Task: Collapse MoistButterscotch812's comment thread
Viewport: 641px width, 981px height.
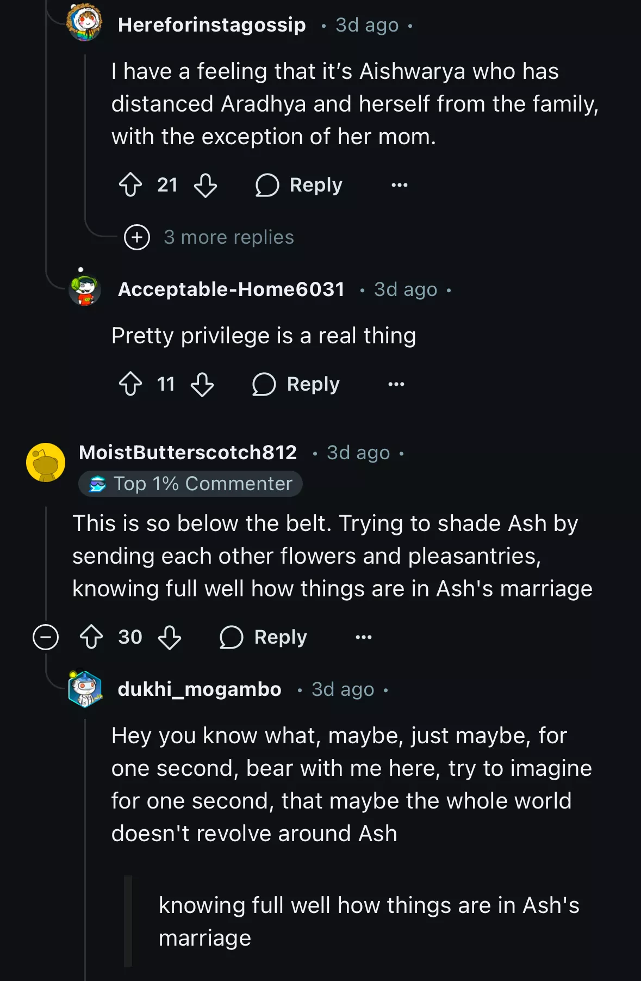Action: click(46, 637)
